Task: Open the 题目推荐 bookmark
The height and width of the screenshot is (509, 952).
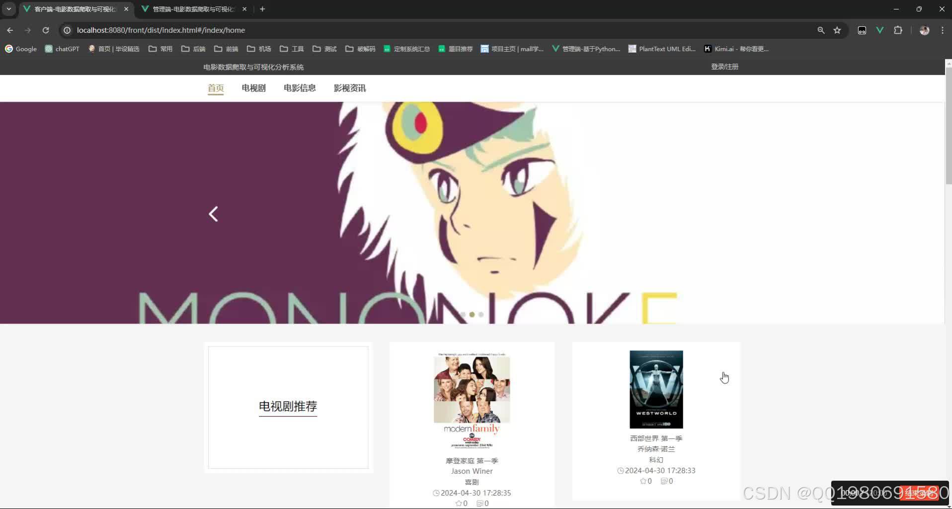Action: pos(455,49)
